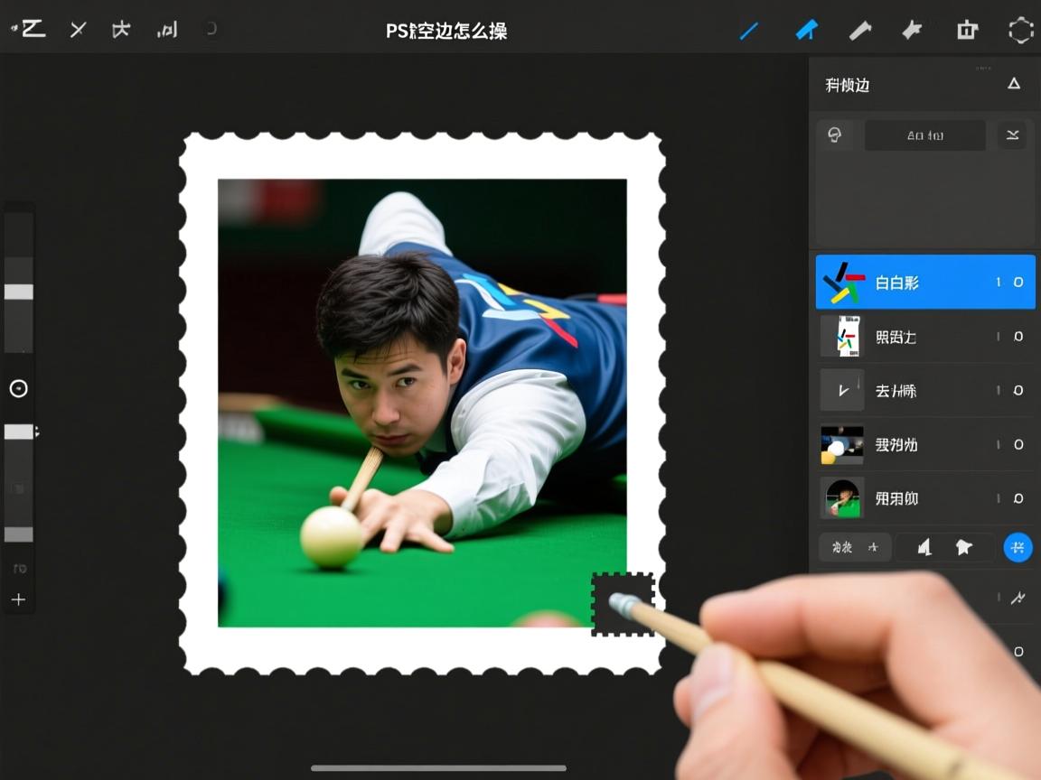Toggle visibility circle of the selected blue layer

(x=1018, y=283)
